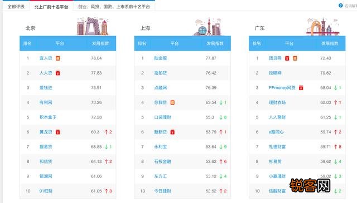Click red badge icon next to PPmoney网贷

tap(301, 88)
